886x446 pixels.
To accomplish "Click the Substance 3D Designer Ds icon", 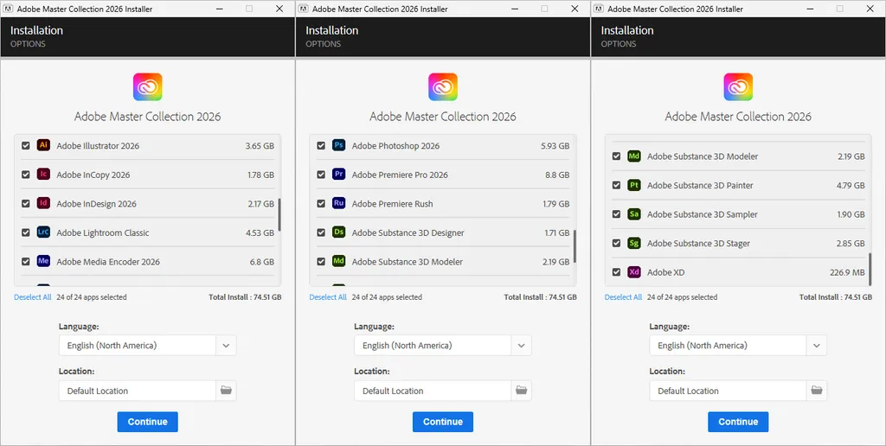I will [x=339, y=232].
